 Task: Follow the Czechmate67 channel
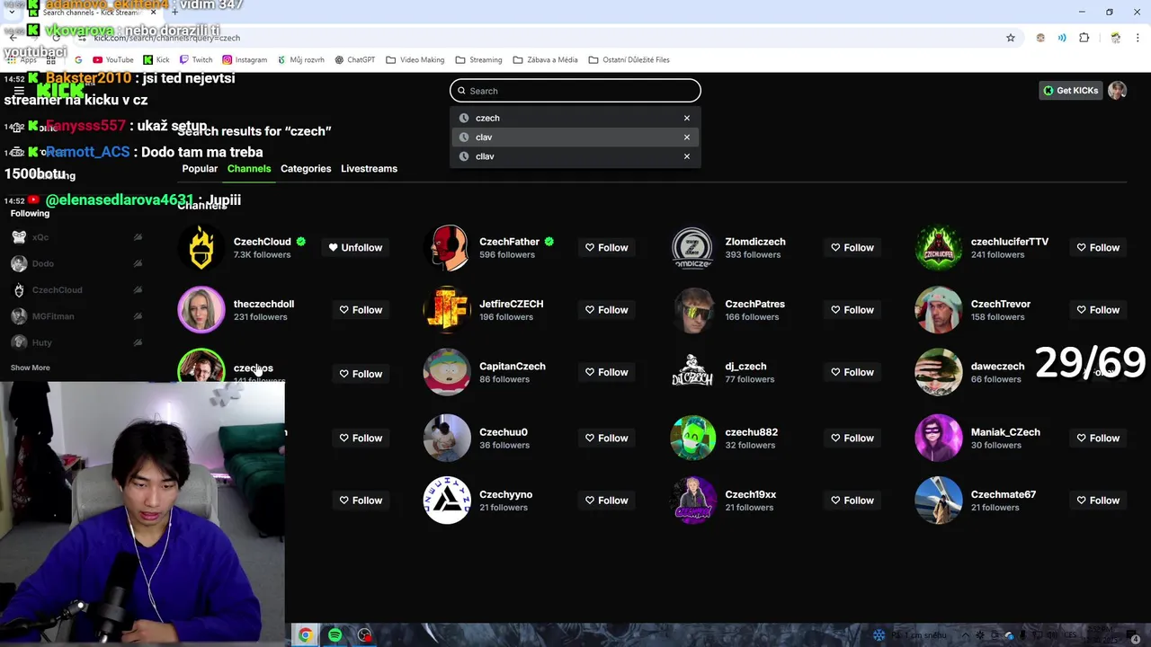(x=1098, y=501)
